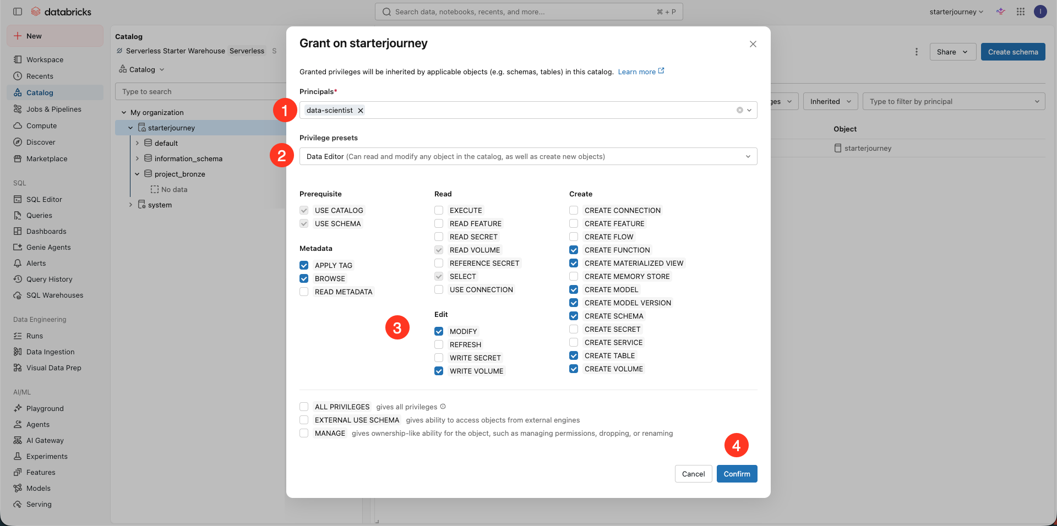Expand the system catalog node
1057x526 pixels.
point(130,205)
